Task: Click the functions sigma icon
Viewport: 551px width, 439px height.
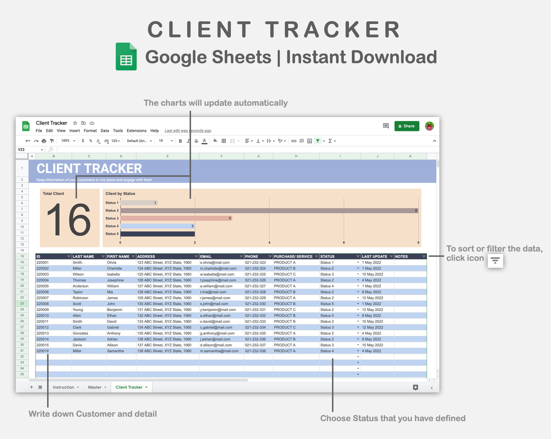Action: click(330, 141)
